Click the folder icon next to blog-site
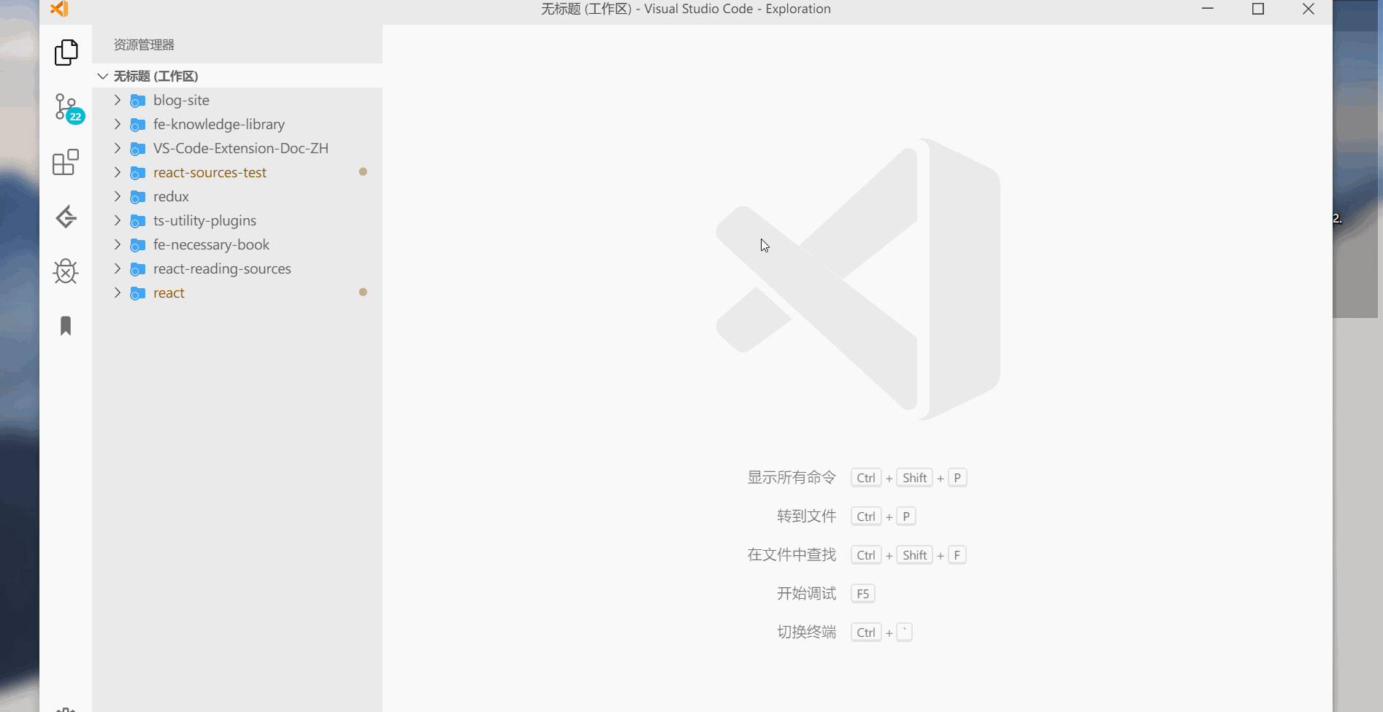 click(137, 100)
